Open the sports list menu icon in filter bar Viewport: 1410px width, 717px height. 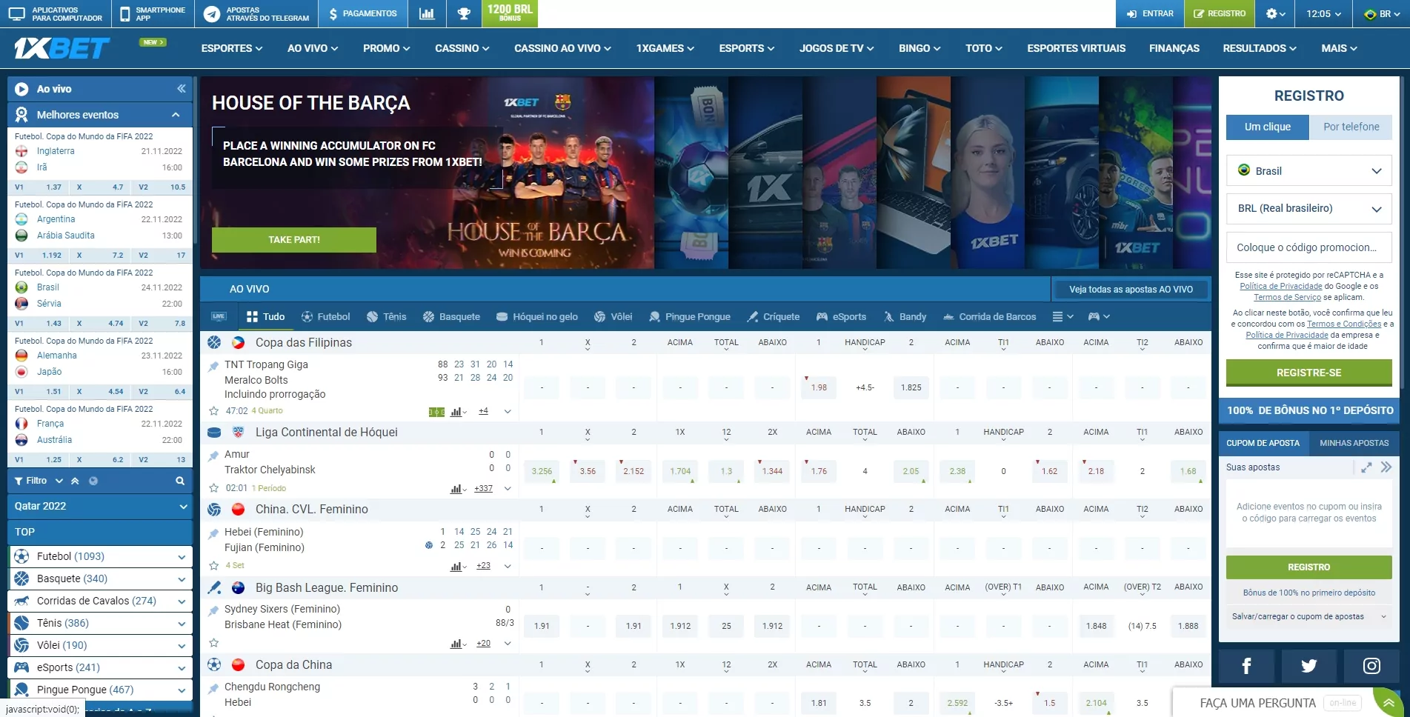coord(1063,316)
